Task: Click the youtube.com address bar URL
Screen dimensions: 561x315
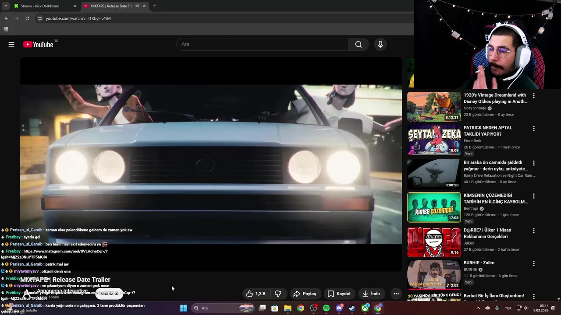Action: point(78,18)
